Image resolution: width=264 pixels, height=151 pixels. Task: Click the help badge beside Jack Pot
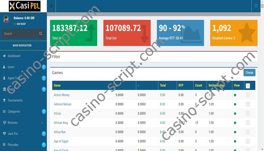pos(44,134)
